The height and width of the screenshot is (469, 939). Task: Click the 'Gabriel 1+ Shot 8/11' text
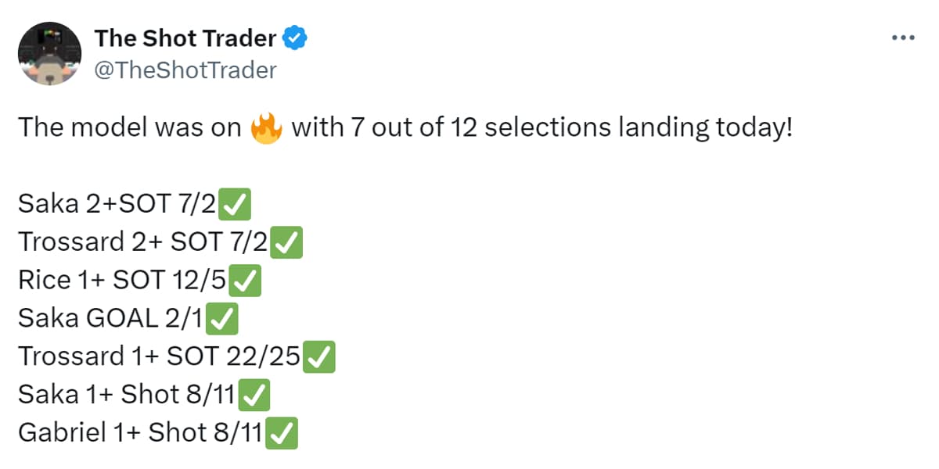pos(141,433)
